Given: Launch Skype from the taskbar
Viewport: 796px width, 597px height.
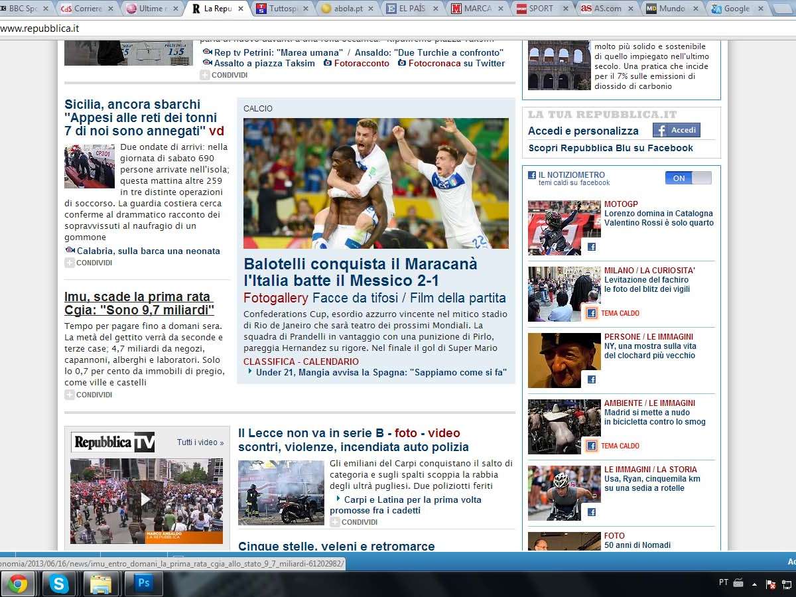Looking at the screenshot, I should pos(59,584).
